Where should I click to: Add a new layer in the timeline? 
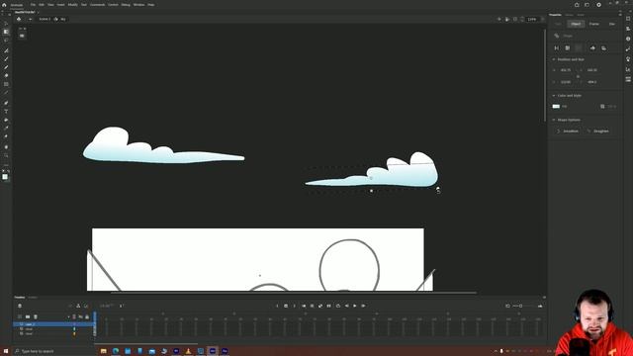20,316
